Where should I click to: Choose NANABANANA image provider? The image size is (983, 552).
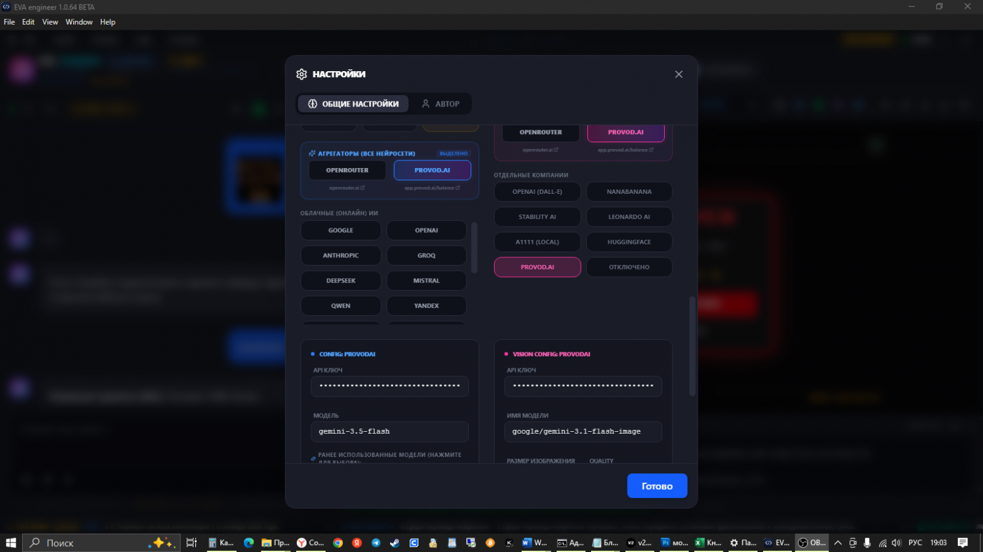click(629, 191)
